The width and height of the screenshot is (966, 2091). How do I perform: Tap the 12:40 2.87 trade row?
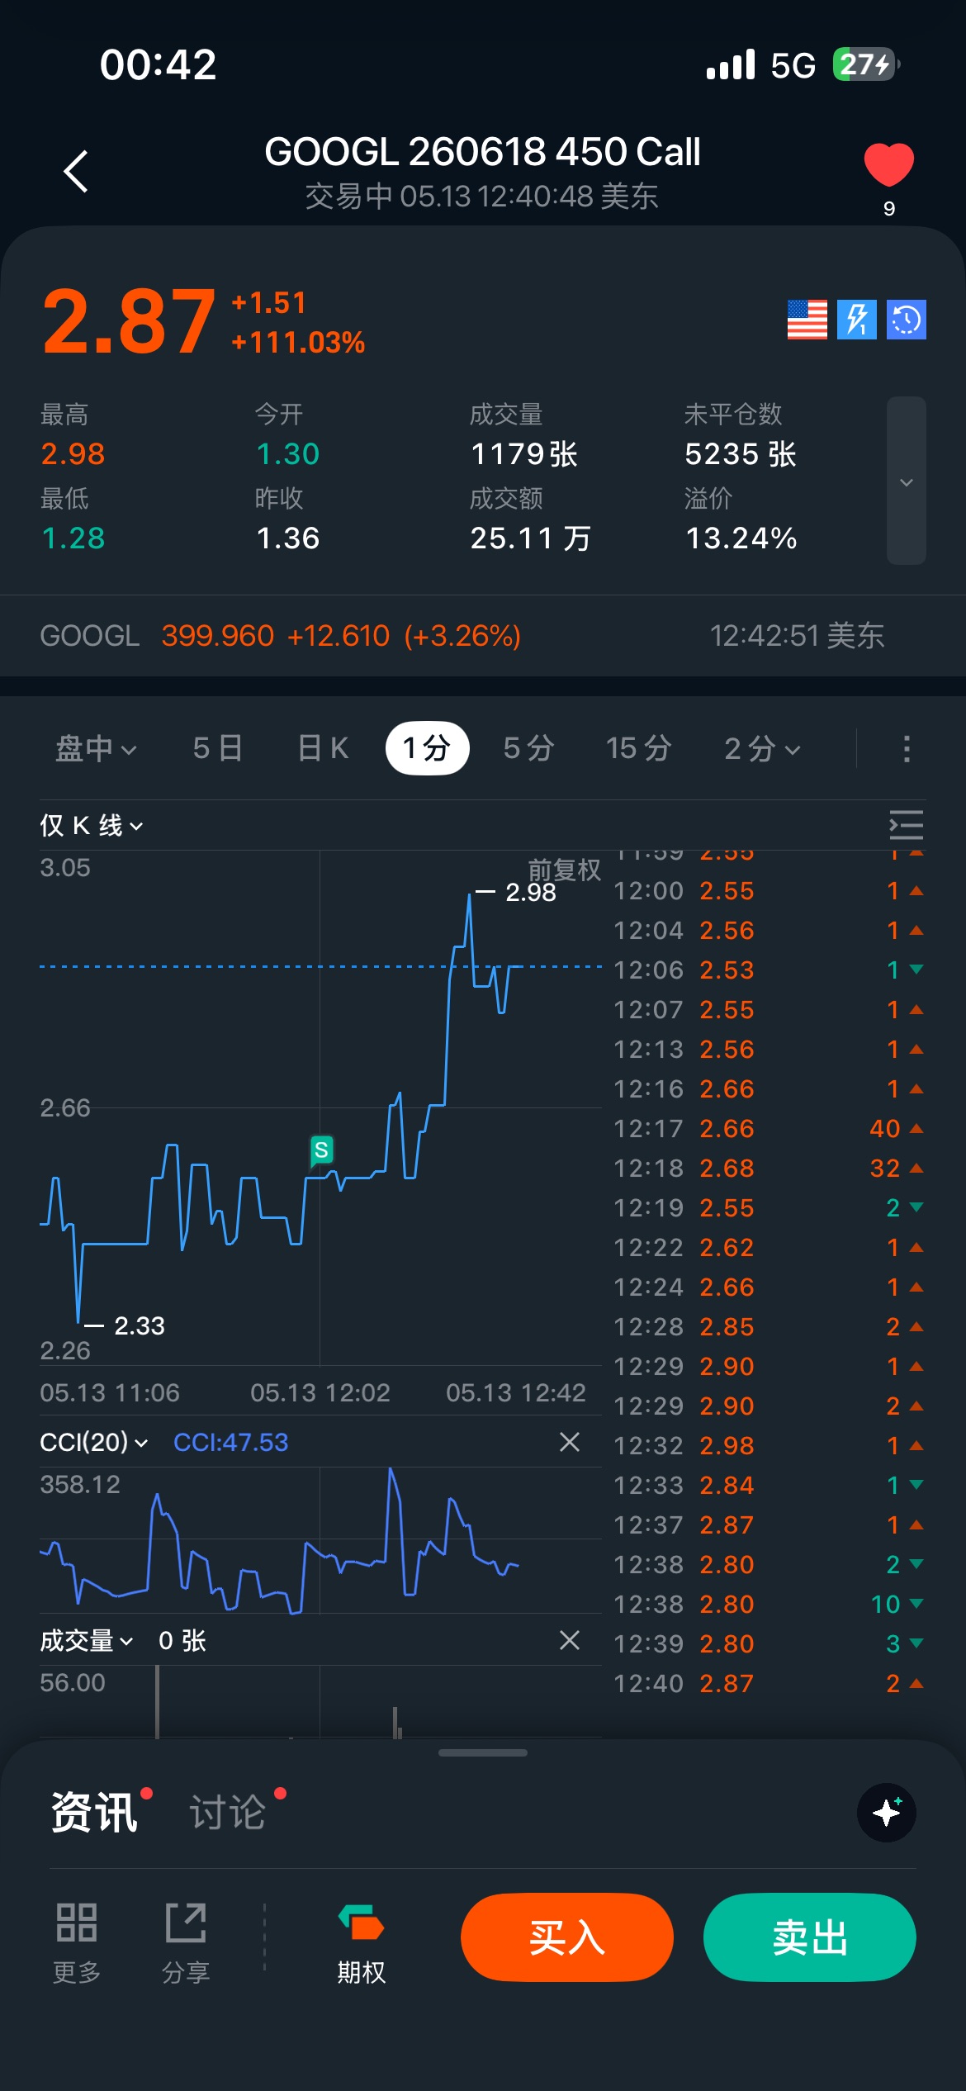[x=769, y=1683]
